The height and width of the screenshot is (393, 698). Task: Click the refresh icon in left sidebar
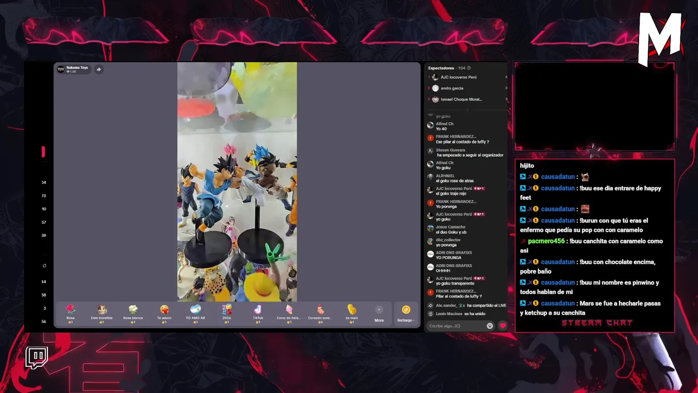[x=44, y=266]
